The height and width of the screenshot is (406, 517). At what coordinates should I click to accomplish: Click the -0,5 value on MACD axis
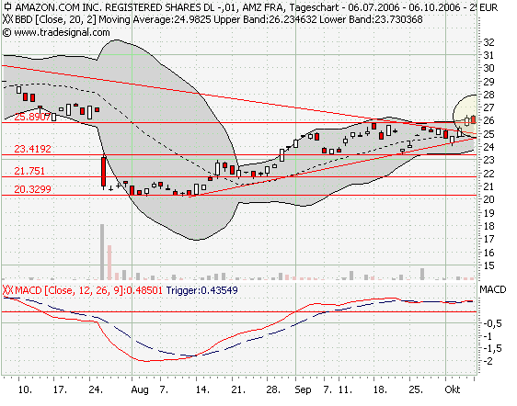pyautogui.click(x=492, y=323)
